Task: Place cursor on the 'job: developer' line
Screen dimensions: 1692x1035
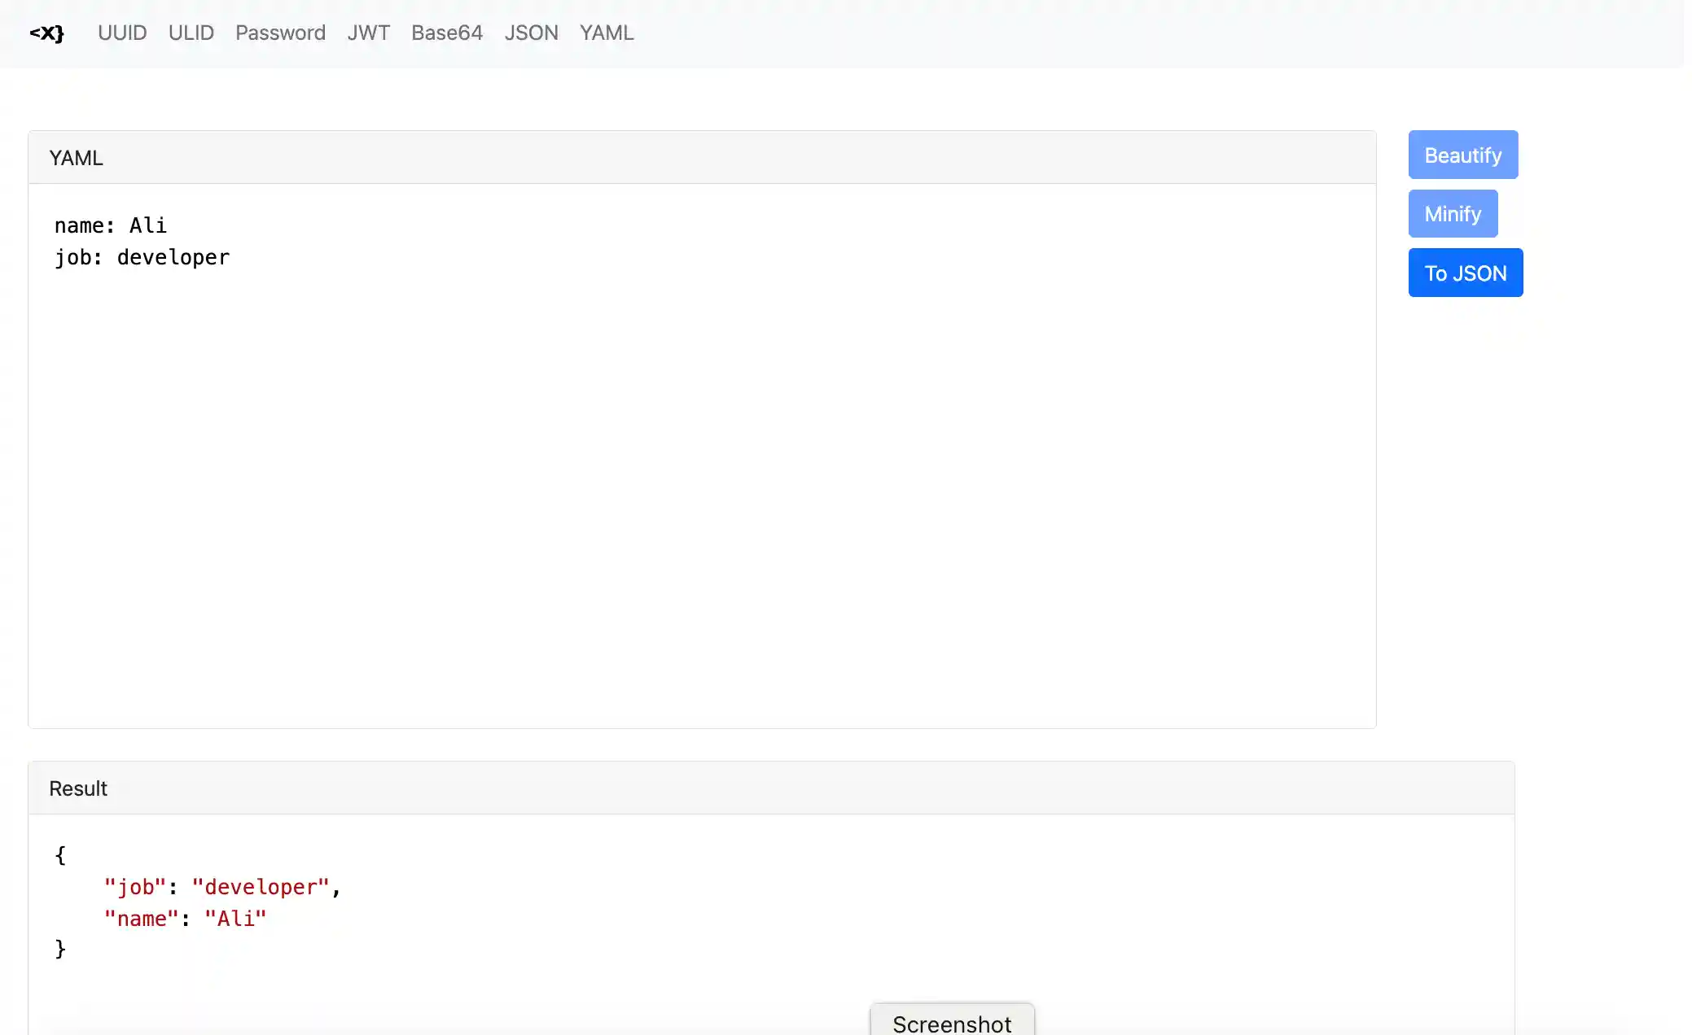Action: (142, 258)
